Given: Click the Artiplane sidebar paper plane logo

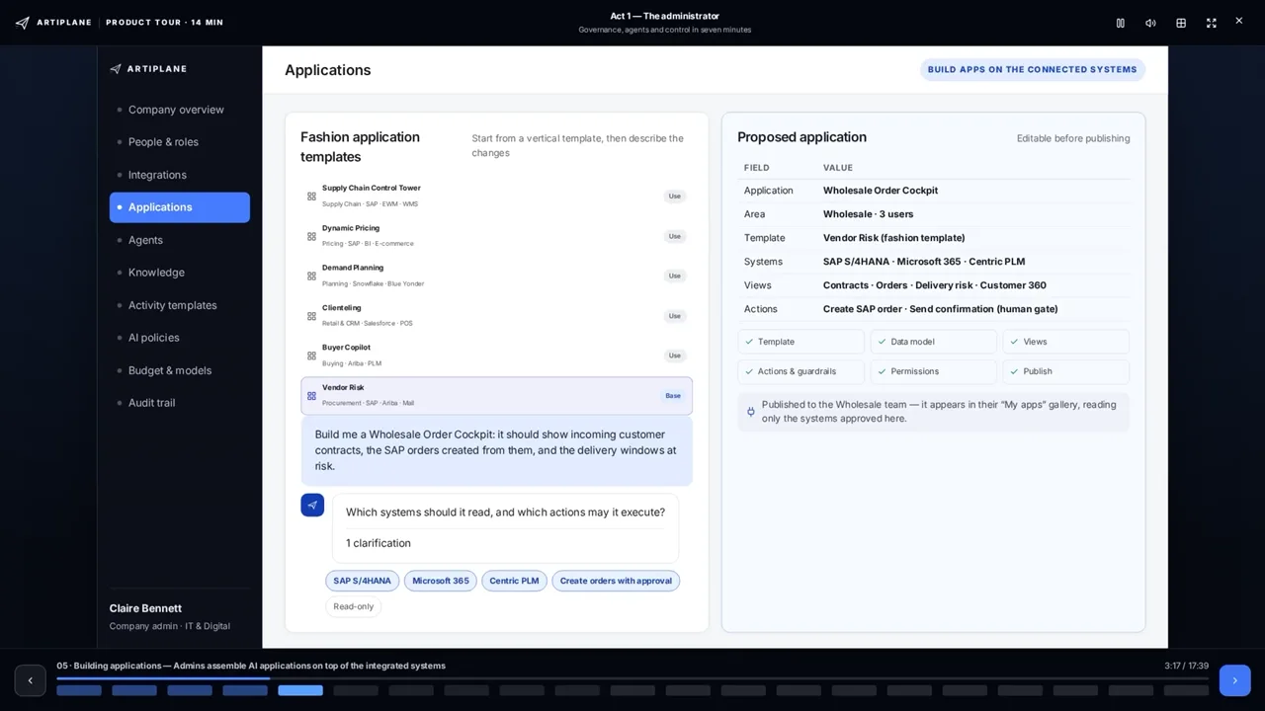Looking at the screenshot, I should tap(116, 69).
